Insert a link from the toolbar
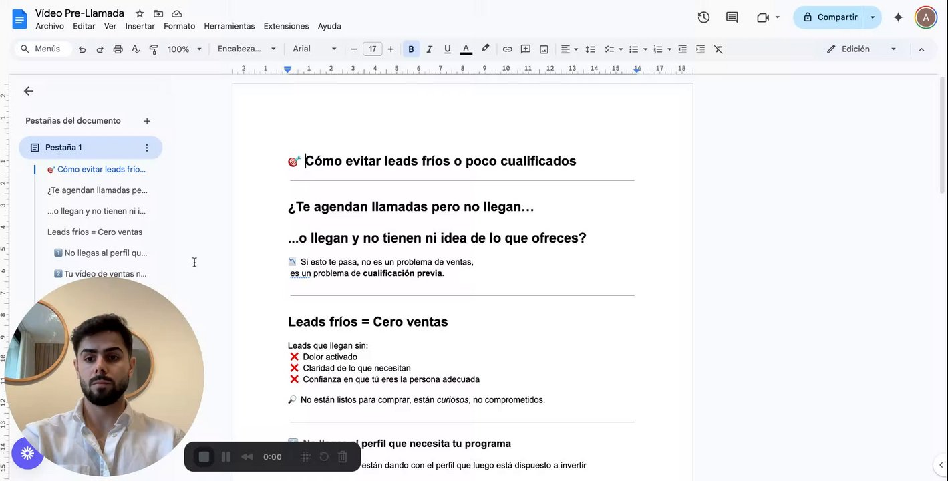 508,49
